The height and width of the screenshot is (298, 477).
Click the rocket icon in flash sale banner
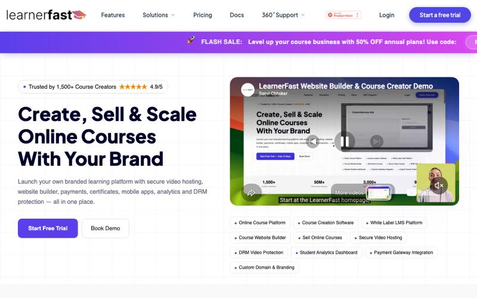[191, 39]
